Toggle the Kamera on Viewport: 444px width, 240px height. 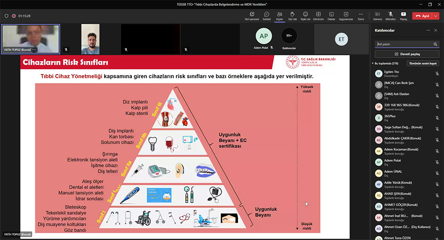[x=377, y=16]
